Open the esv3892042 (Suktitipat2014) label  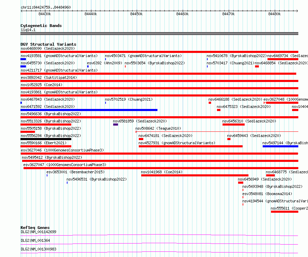(x=49, y=77)
